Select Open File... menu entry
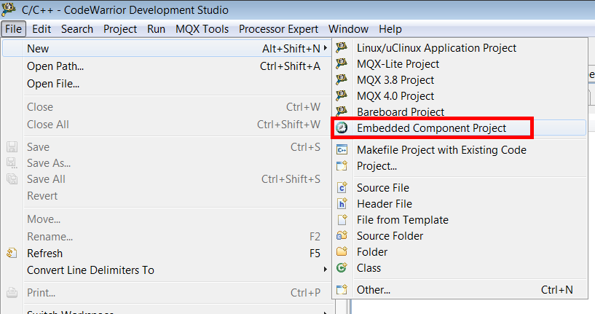Screen dimensions: 595x314 pos(53,84)
